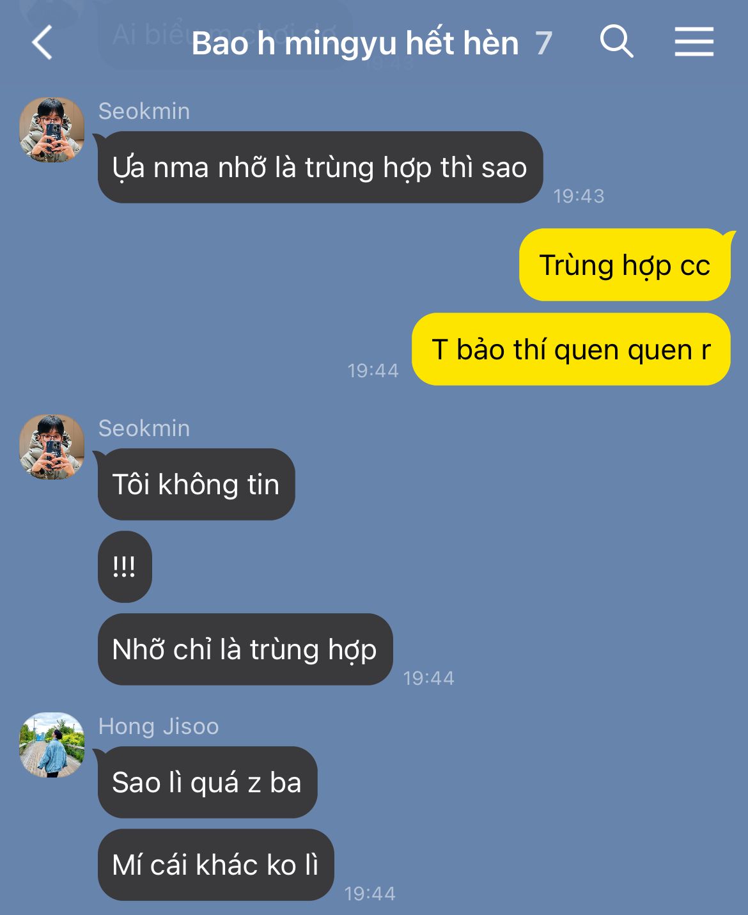This screenshot has height=915, width=748.
Task: Select the !!! message bubble
Action: pyautogui.click(x=125, y=567)
